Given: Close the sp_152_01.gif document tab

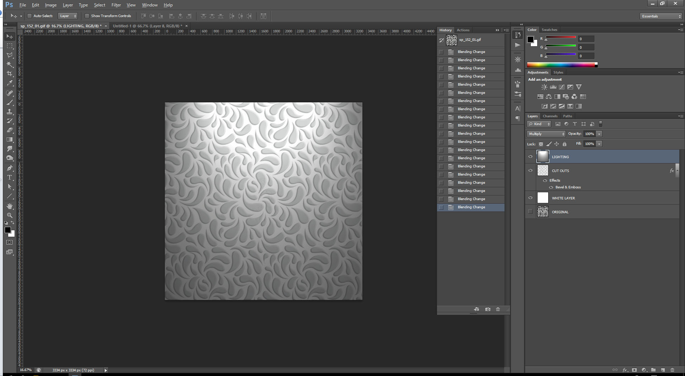Looking at the screenshot, I should tap(106, 26).
